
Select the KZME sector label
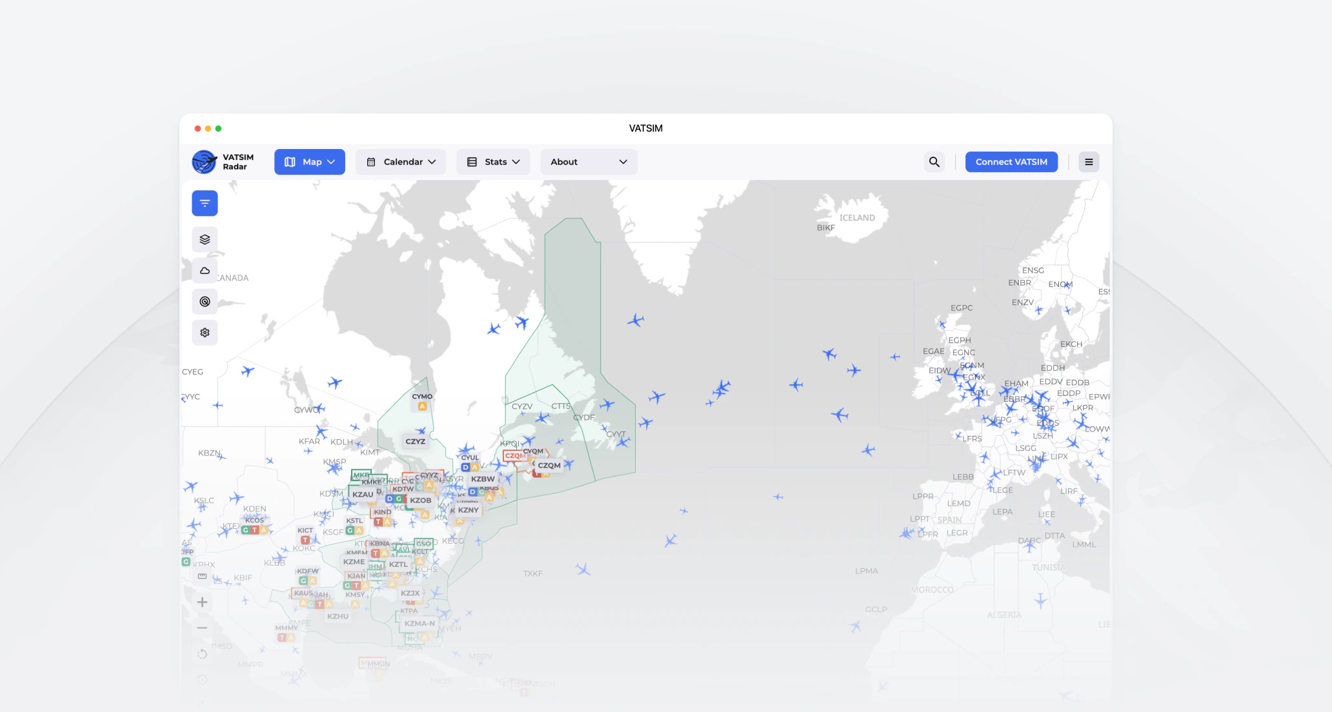354,562
